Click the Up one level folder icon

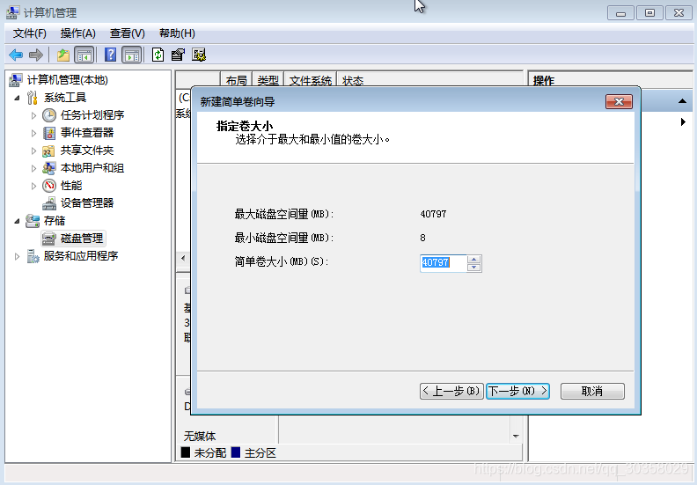click(63, 55)
